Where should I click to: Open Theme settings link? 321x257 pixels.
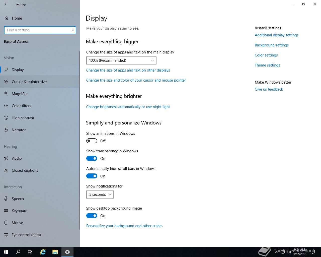[267, 65]
